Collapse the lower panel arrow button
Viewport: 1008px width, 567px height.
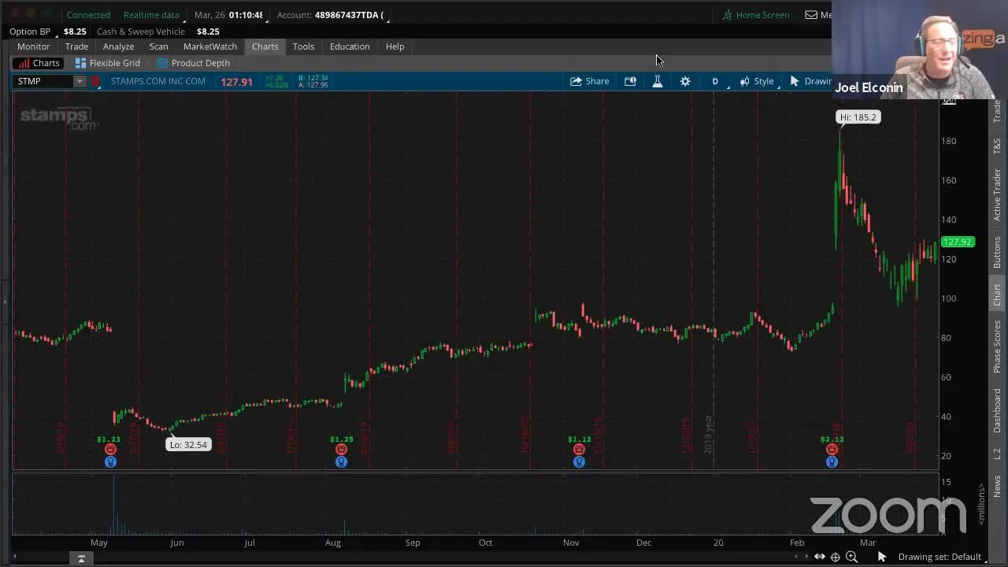coord(81,558)
